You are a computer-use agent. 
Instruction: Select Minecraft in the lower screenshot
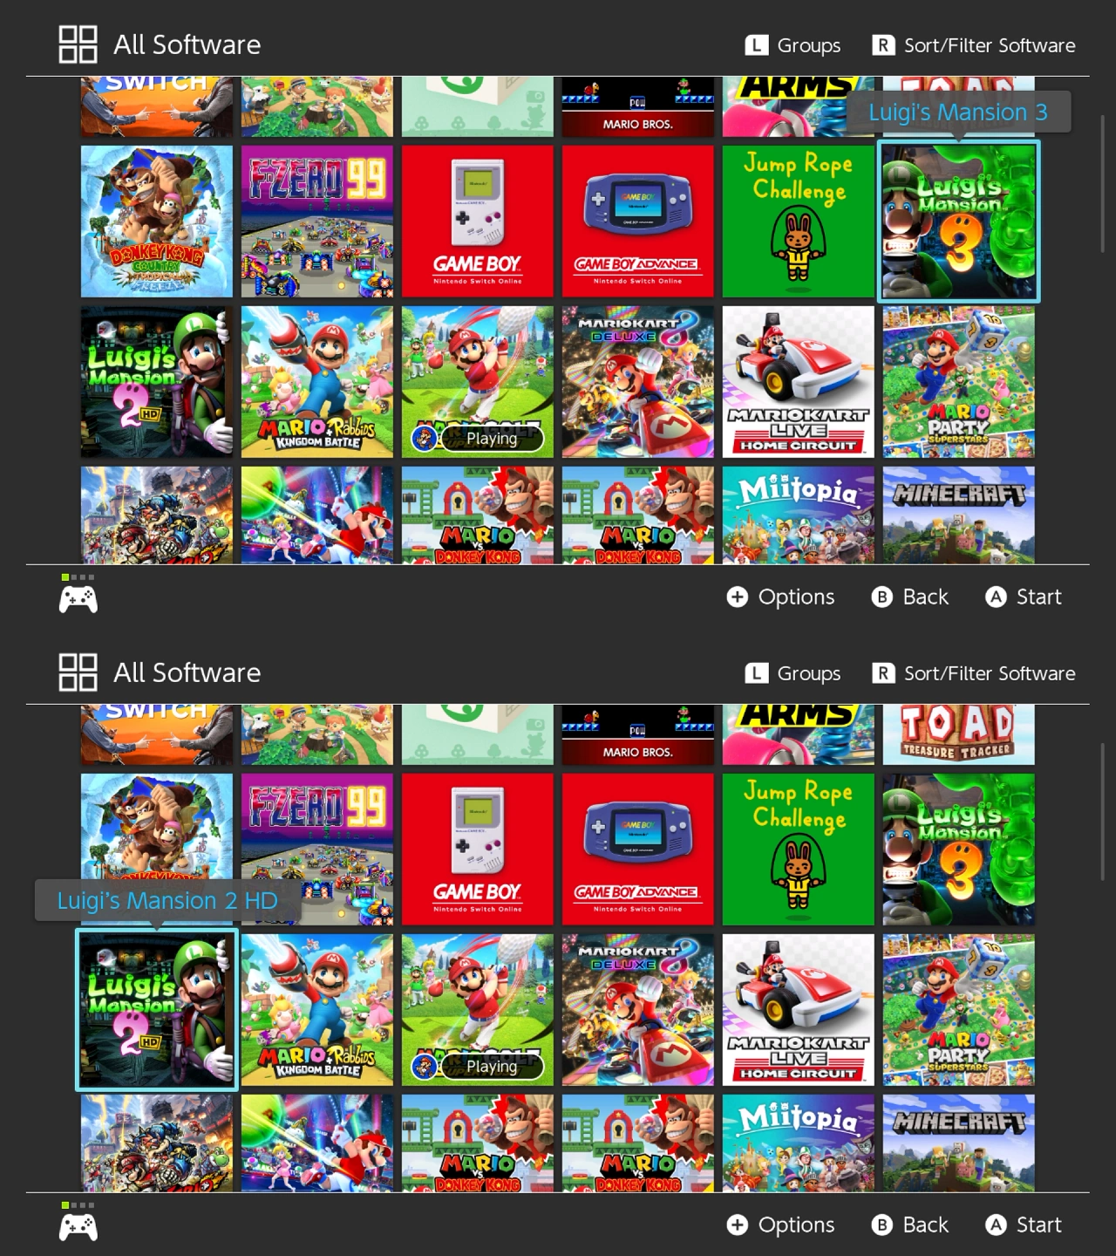[x=959, y=1143]
